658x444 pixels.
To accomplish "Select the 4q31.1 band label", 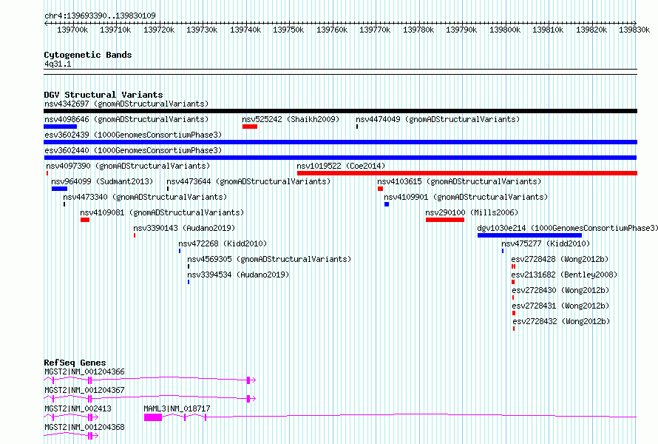I will 58,64.
